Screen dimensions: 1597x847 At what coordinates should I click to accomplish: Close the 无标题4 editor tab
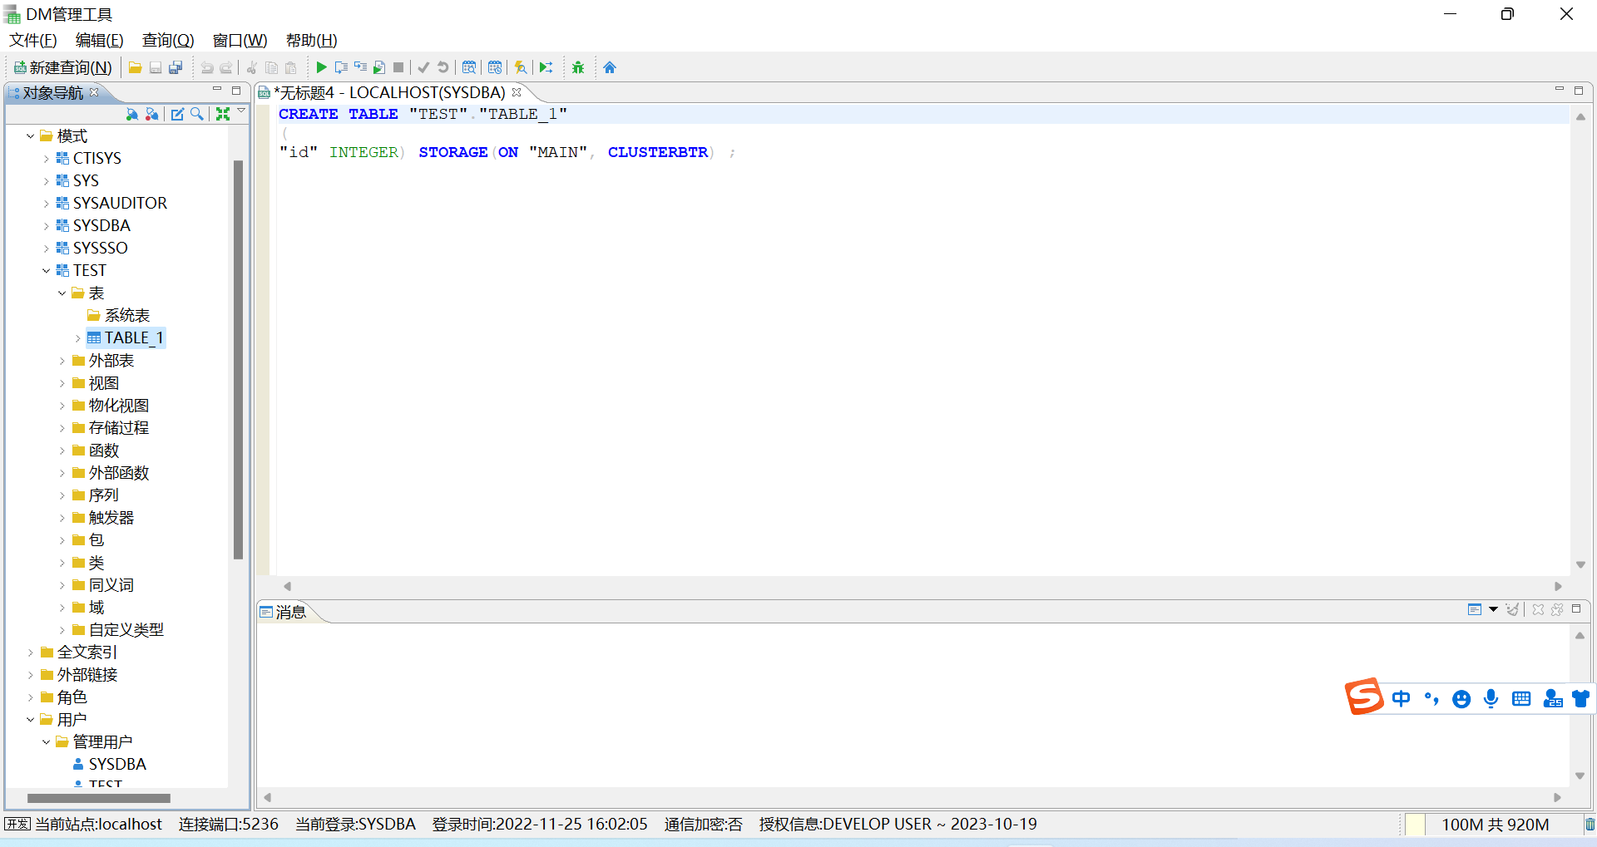pyautogui.click(x=517, y=92)
